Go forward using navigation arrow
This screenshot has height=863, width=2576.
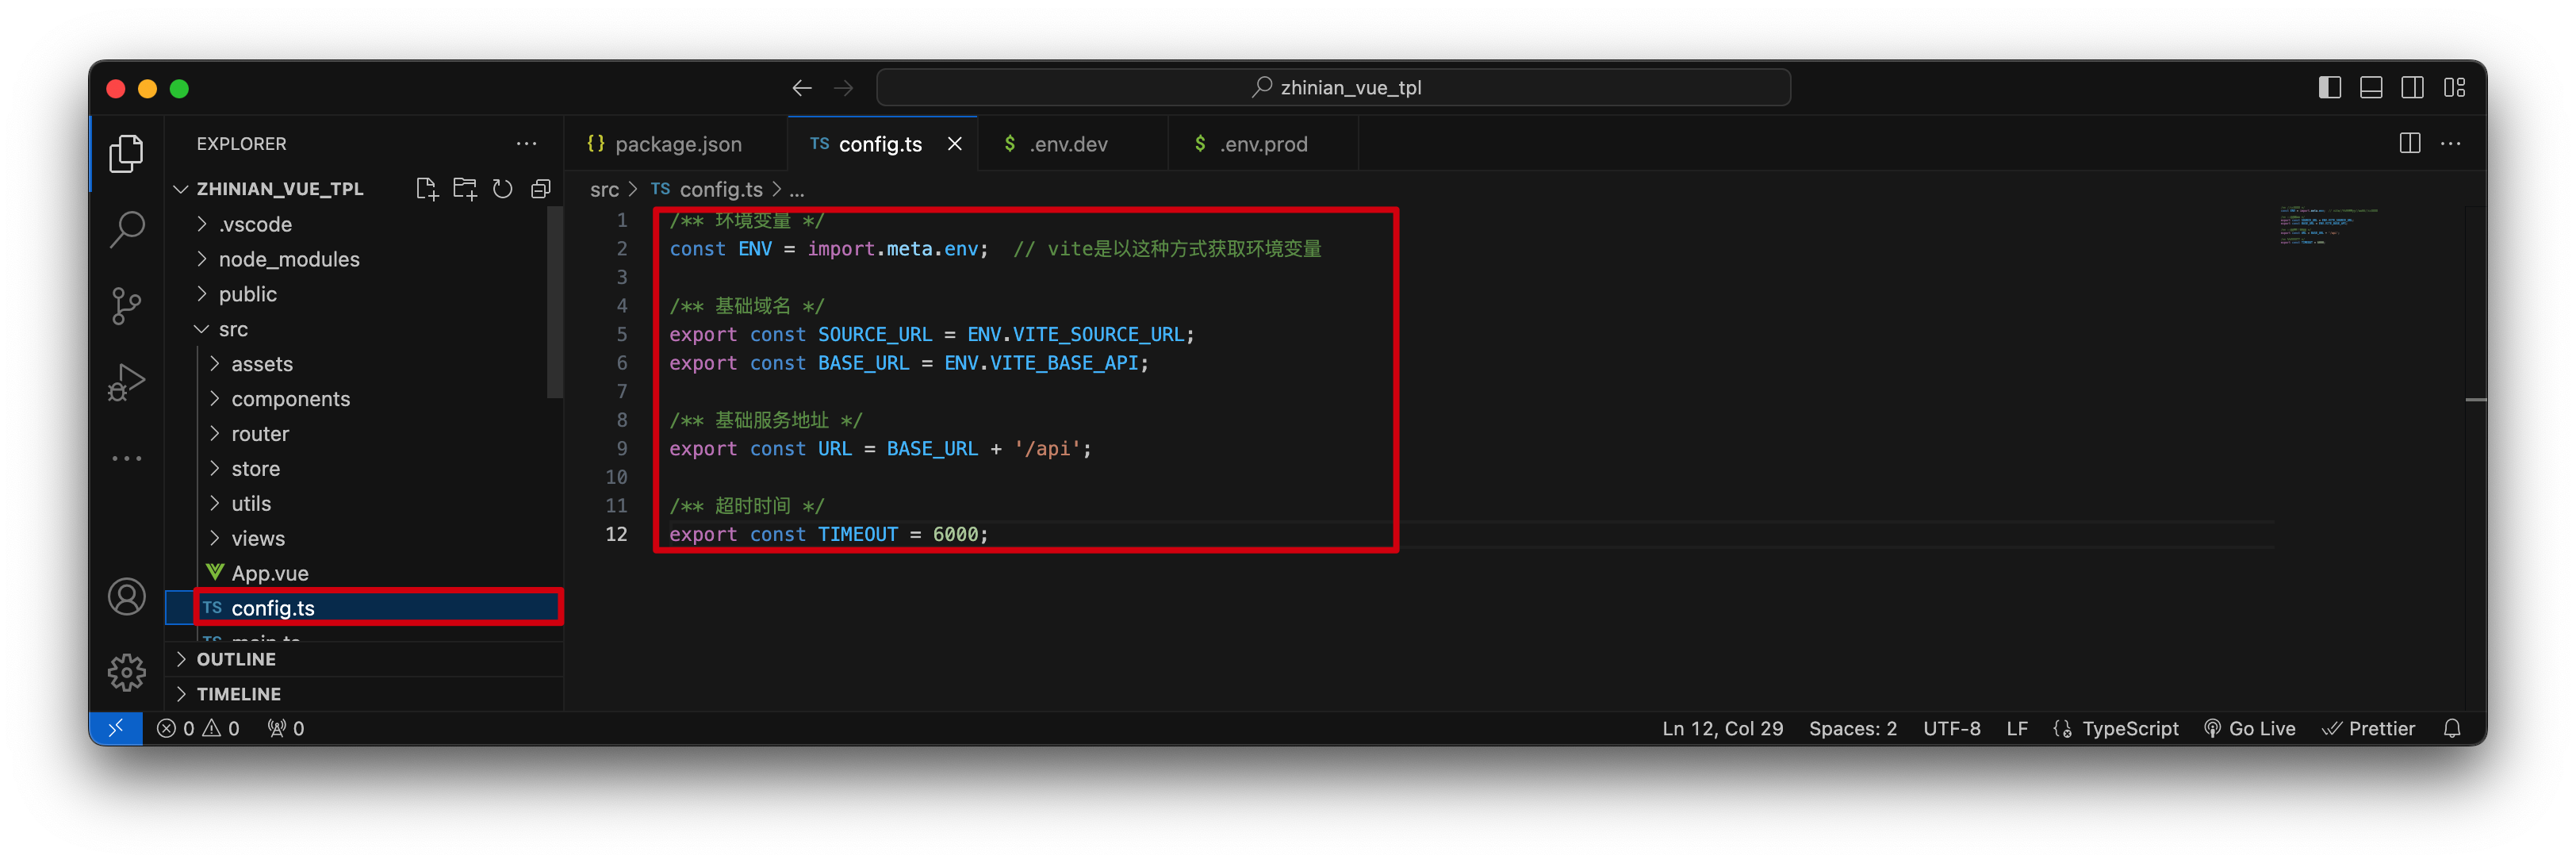coord(843,88)
